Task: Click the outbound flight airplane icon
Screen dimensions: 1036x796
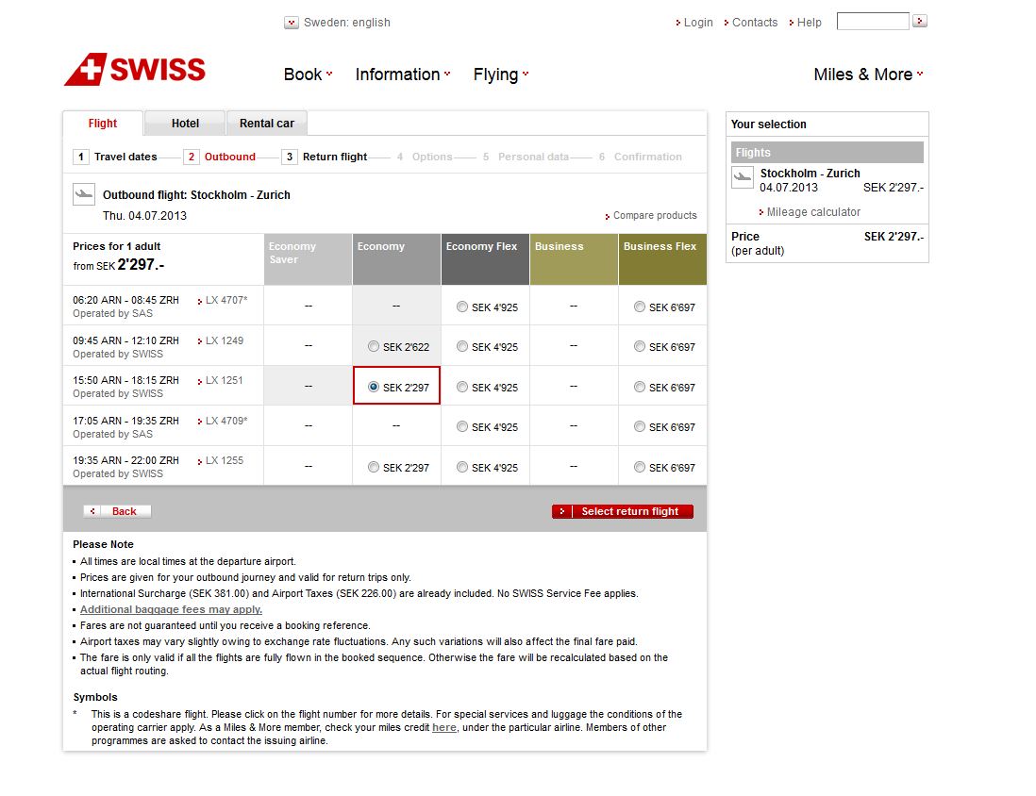Action: click(84, 194)
